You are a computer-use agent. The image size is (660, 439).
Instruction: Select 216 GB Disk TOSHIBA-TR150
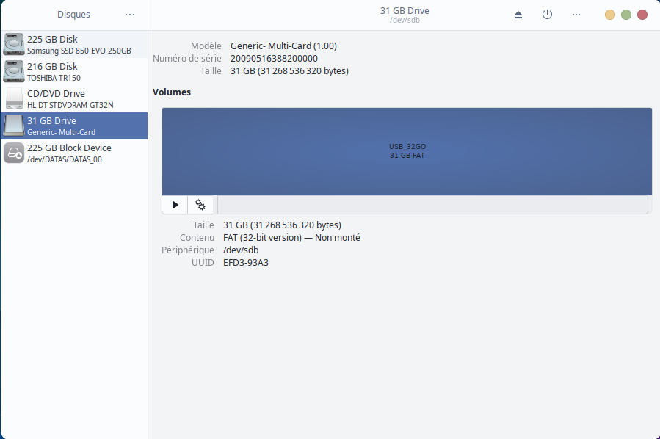pyautogui.click(x=74, y=71)
